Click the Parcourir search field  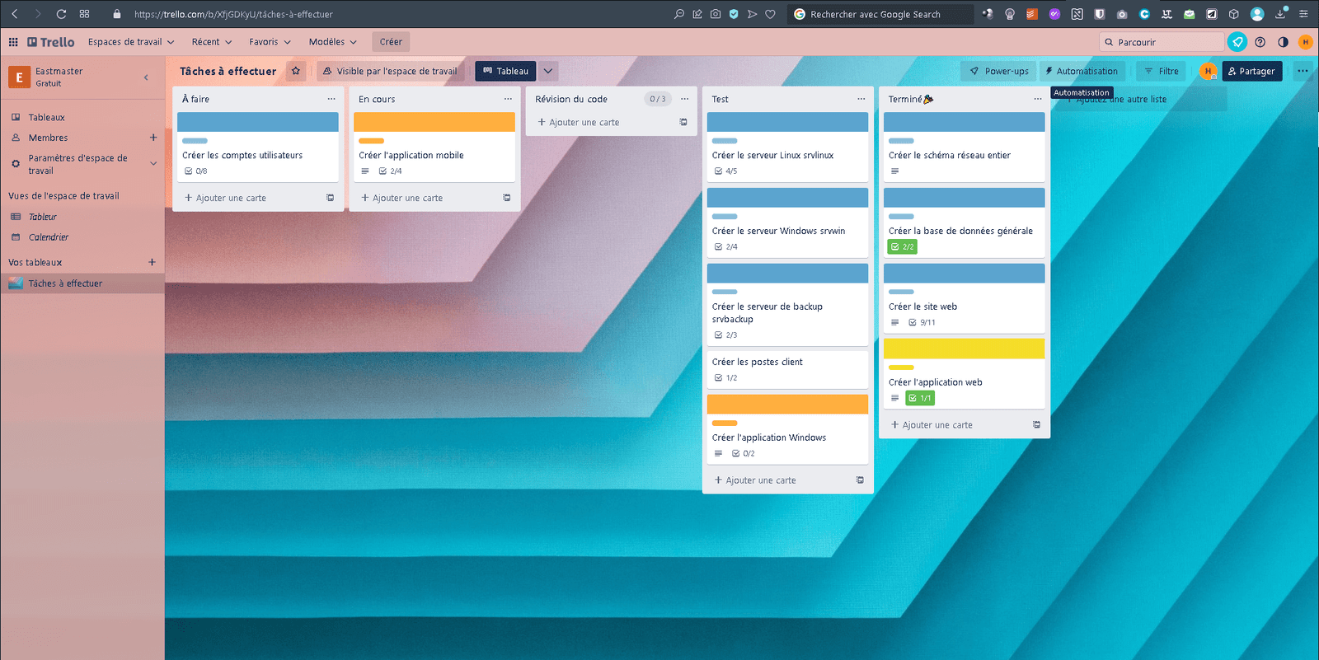[x=1162, y=42]
